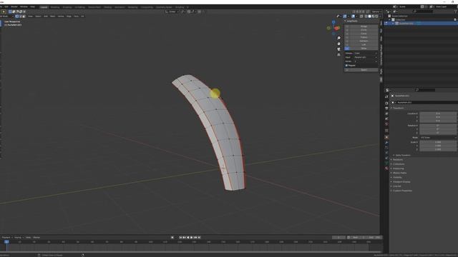458x257 pixels.
Task: Click the LoopTools Flatten button
Action: point(364,37)
